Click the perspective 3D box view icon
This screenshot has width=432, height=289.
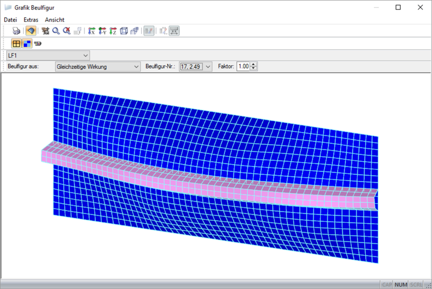click(x=135, y=31)
